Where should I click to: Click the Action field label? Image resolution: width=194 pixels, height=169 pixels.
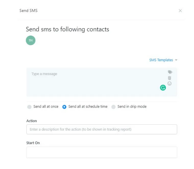coord(32,121)
